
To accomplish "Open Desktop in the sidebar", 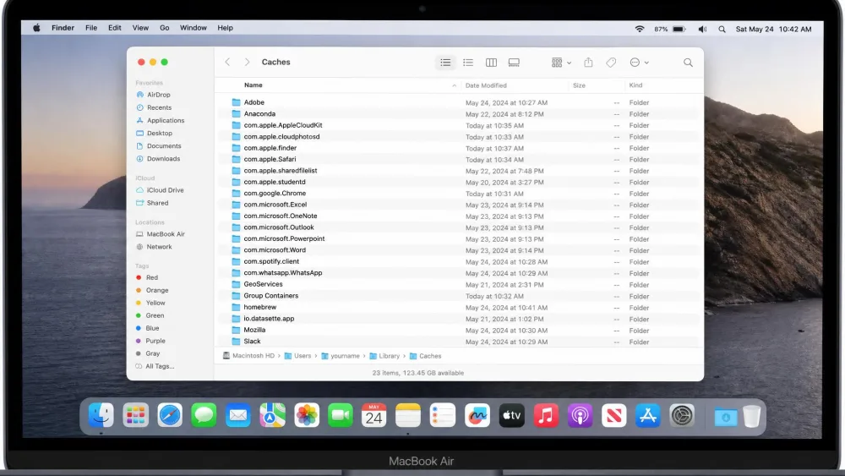I will point(160,133).
